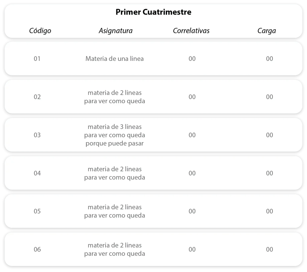Viewport: 307px width, 272px height.
Task: Select code 02 cell
Action: pyautogui.click(x=37, y=97)
